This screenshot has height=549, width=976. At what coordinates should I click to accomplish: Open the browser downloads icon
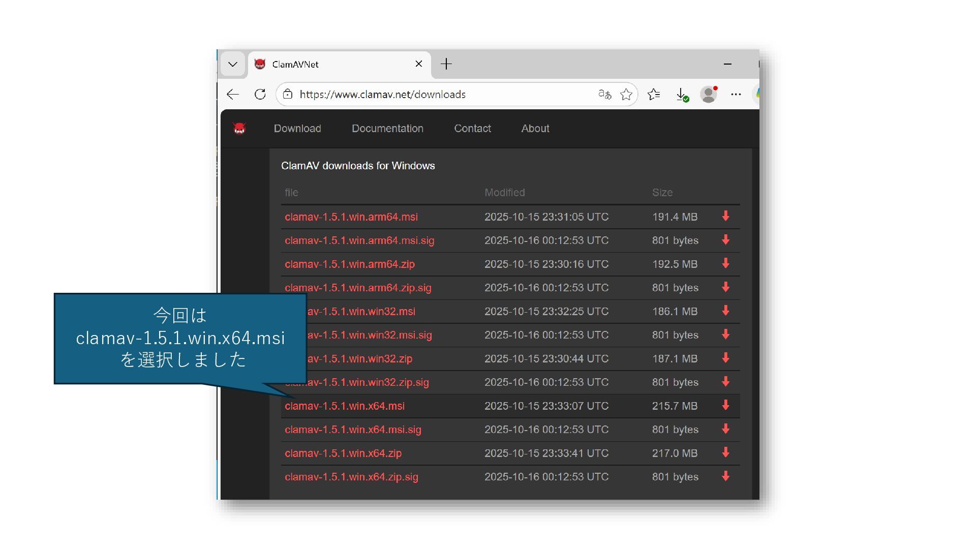coord(682,95)
